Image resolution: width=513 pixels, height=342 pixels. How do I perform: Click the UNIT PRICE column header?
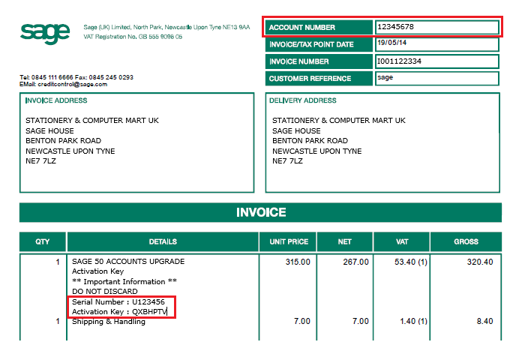point(289,241)
